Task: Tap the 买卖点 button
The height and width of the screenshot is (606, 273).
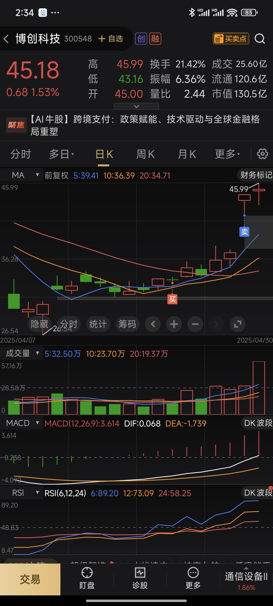Action: [x=231, y=39]
